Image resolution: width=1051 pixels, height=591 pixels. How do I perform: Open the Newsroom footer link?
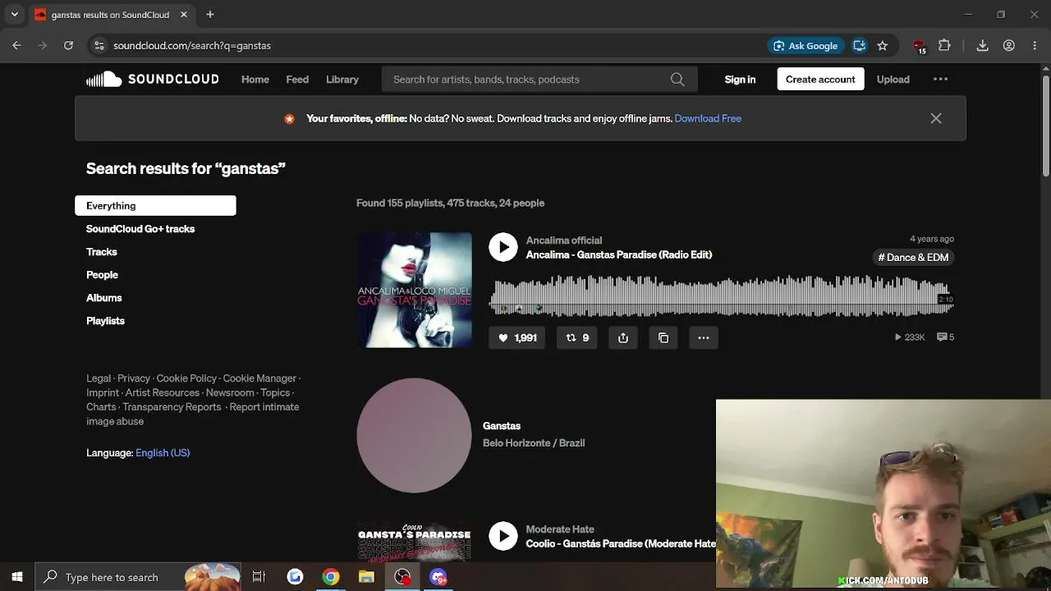click(230, 393)
